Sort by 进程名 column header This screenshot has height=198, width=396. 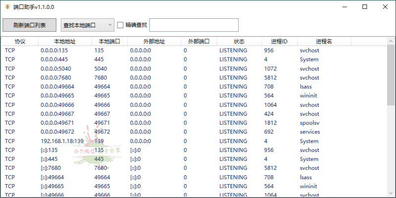point(324,42)
